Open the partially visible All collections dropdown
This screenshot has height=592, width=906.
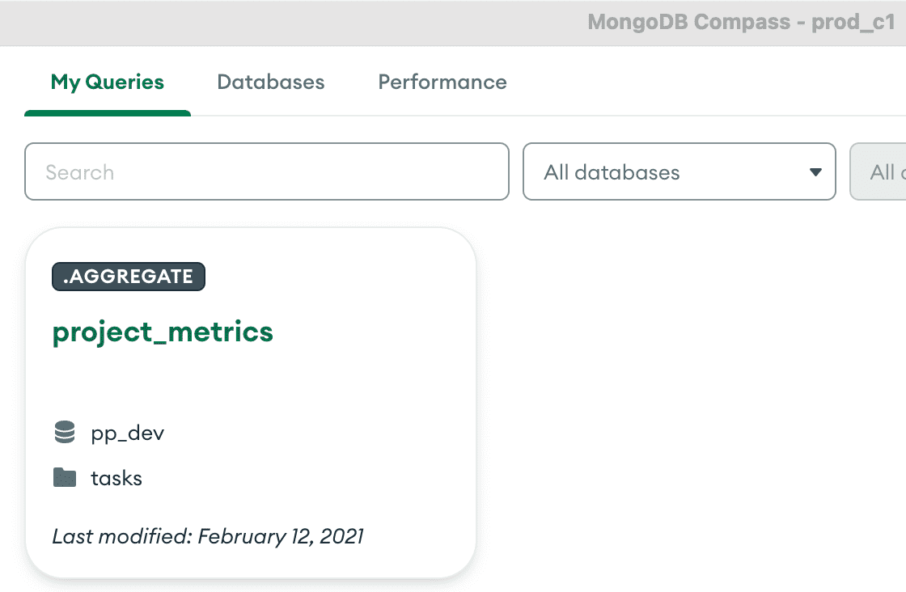[878, 171]
